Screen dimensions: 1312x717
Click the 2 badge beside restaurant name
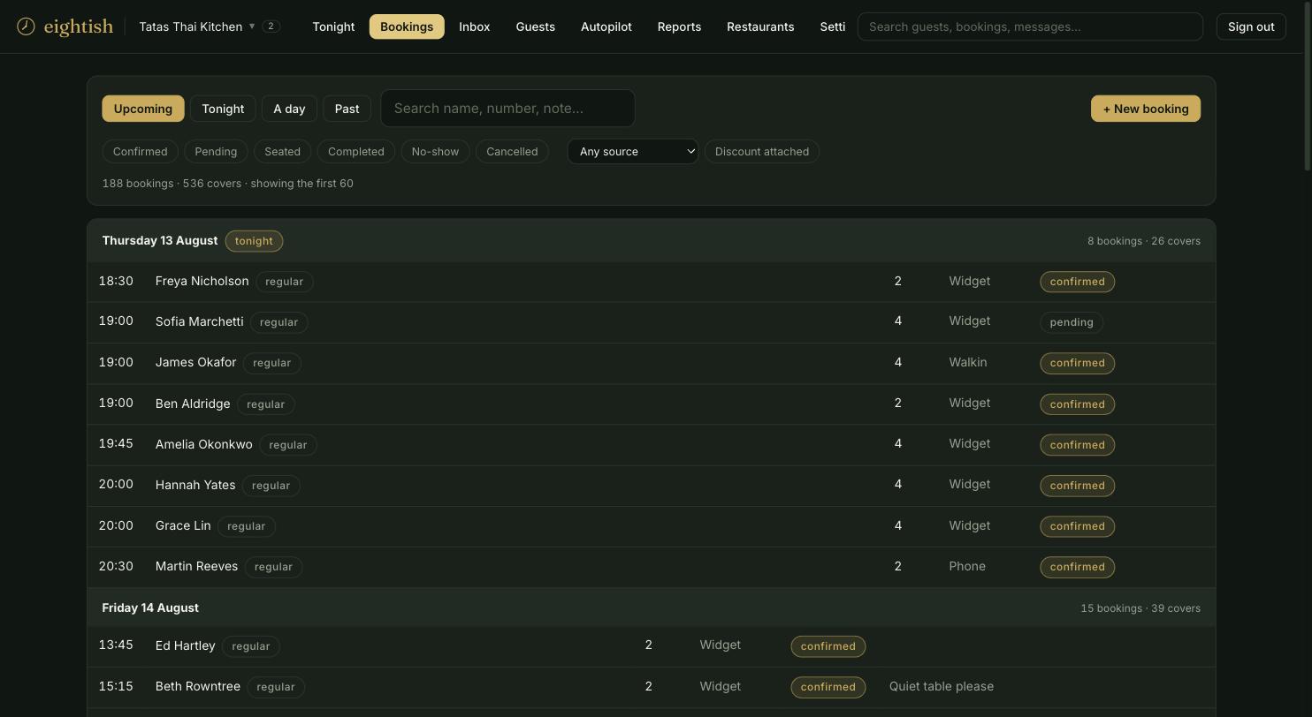(271, 26)
